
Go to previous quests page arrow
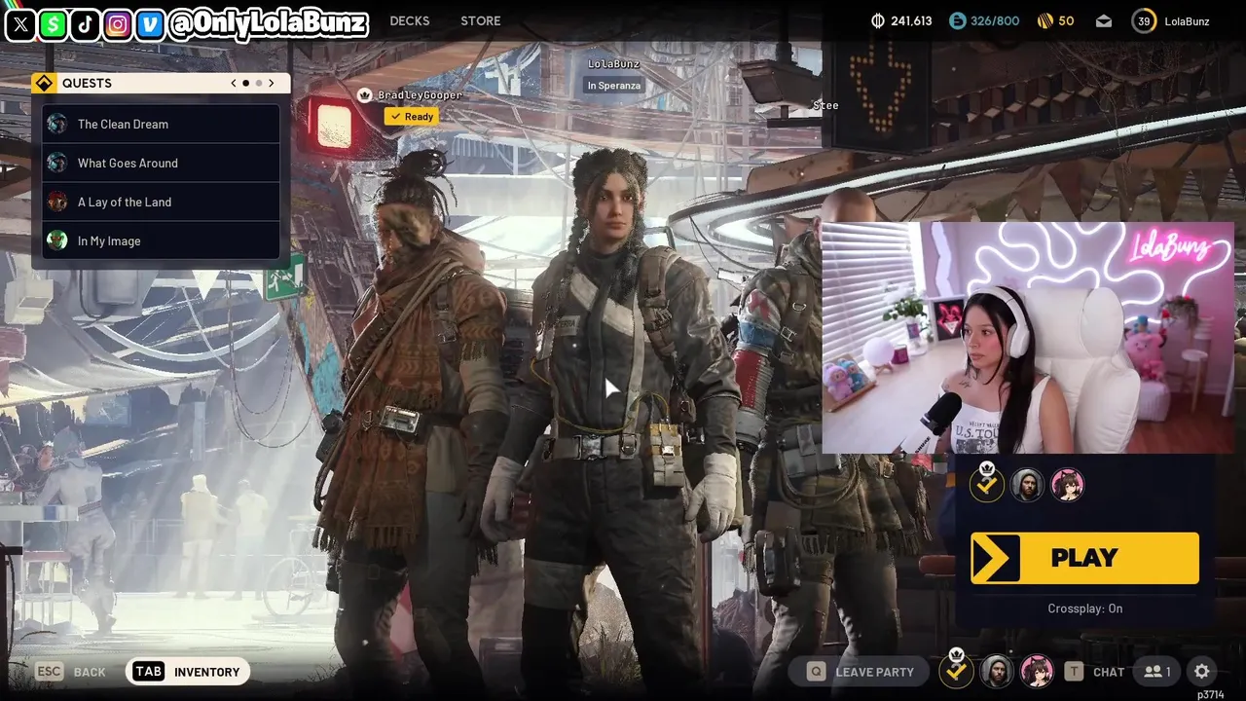pyautogui.click(x=234, y=84)
